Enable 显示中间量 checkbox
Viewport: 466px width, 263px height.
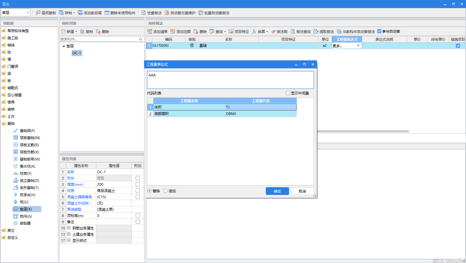[288, 93]
